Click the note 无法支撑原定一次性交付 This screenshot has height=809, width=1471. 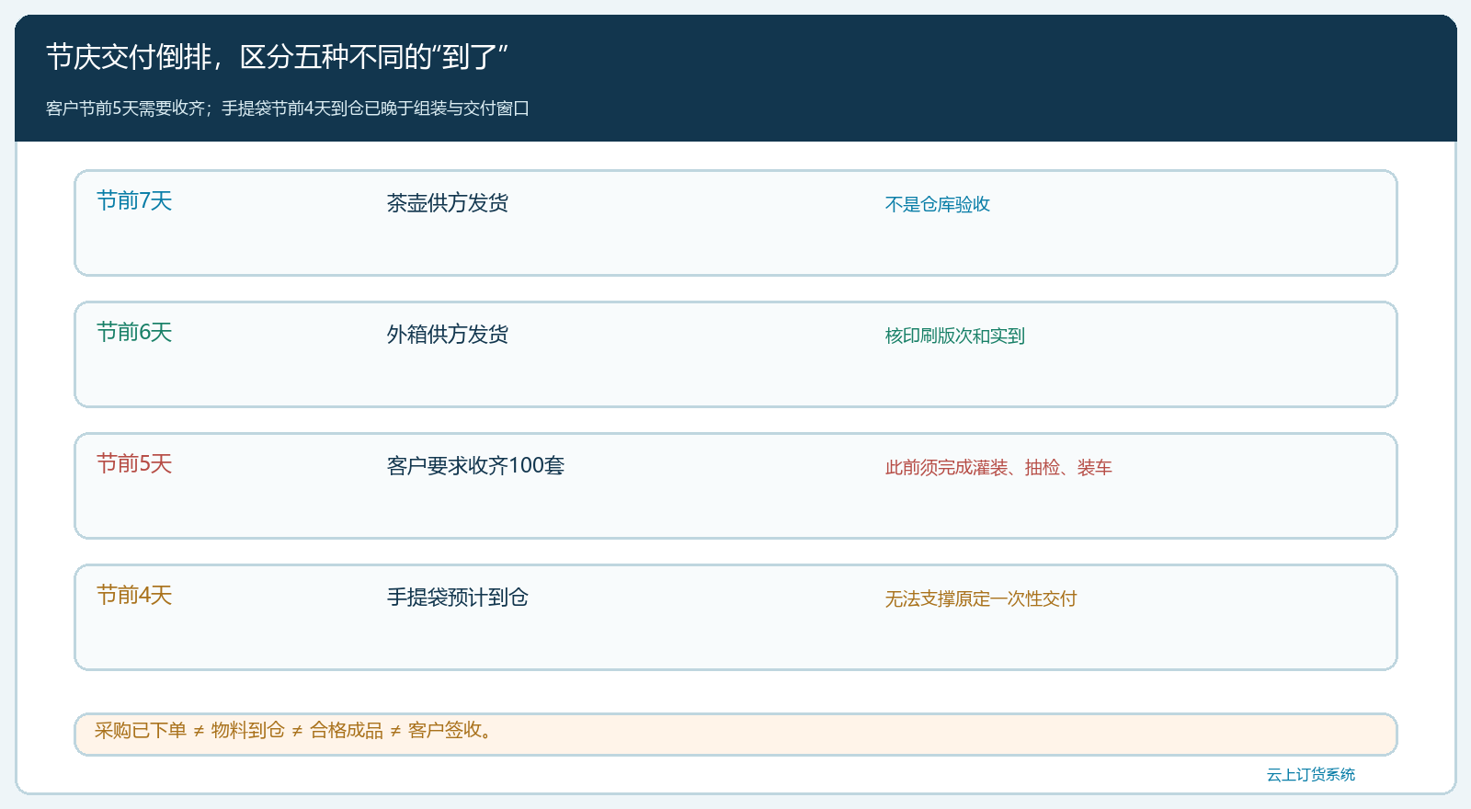(x=981, y=598)
